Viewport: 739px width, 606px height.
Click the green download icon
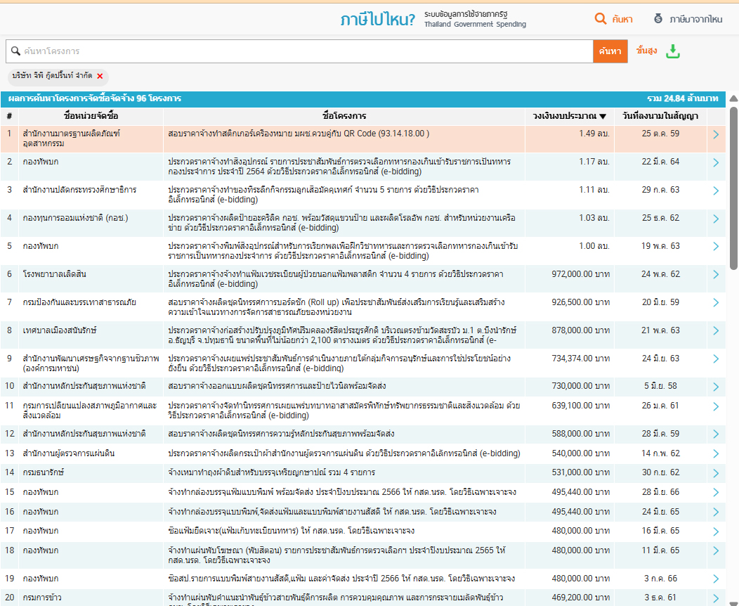[673, 51]
